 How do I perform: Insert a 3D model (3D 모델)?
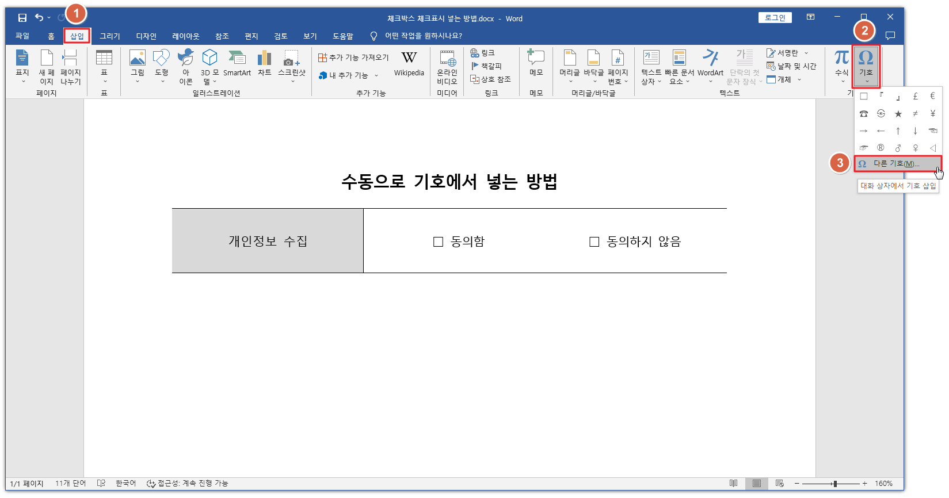pyautogui.click(x=209, y=67)
